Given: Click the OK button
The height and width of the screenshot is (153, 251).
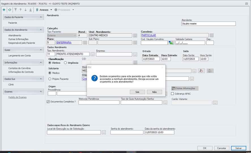Looking at the screenshot, I should (205, 148).
